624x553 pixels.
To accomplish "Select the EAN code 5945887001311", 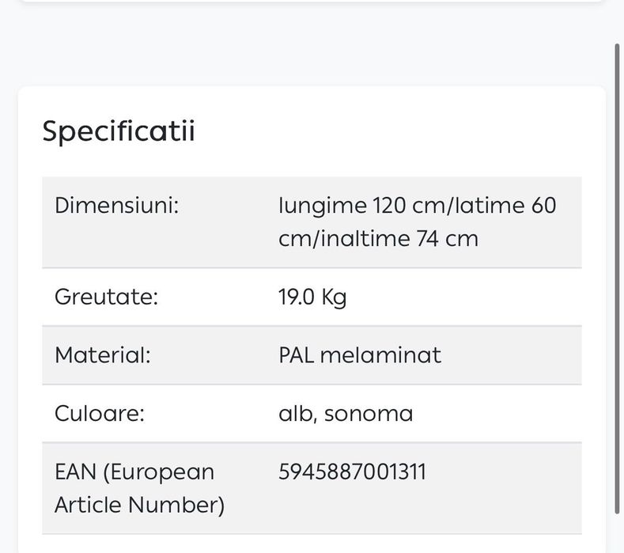I will [x=353, y=472].
